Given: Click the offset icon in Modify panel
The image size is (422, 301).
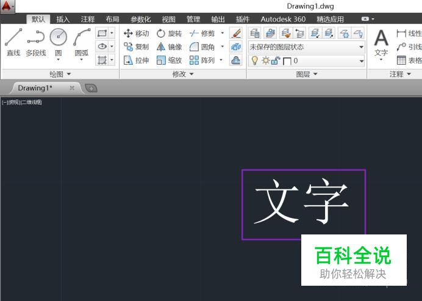Looking at the screenshot, I should pyautogui.click(x=236, y=60).
